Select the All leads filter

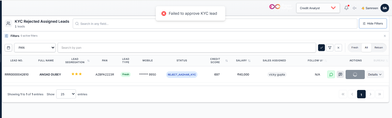click(366, 47)
